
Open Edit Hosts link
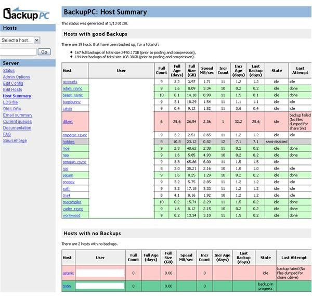[x=12, y=89]
